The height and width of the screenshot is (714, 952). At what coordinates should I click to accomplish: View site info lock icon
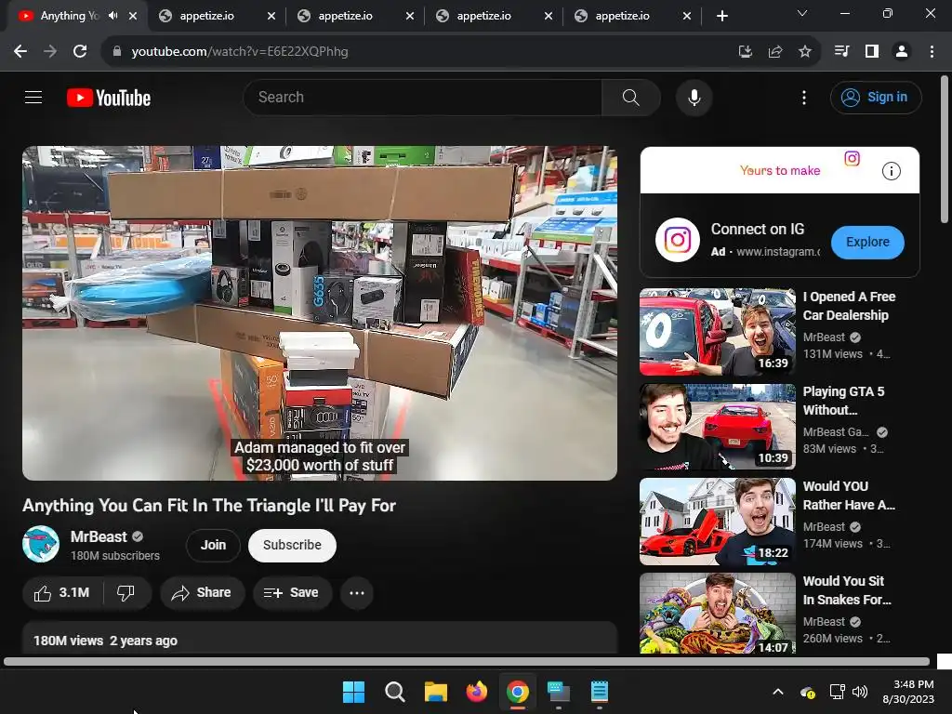(116, 52)
